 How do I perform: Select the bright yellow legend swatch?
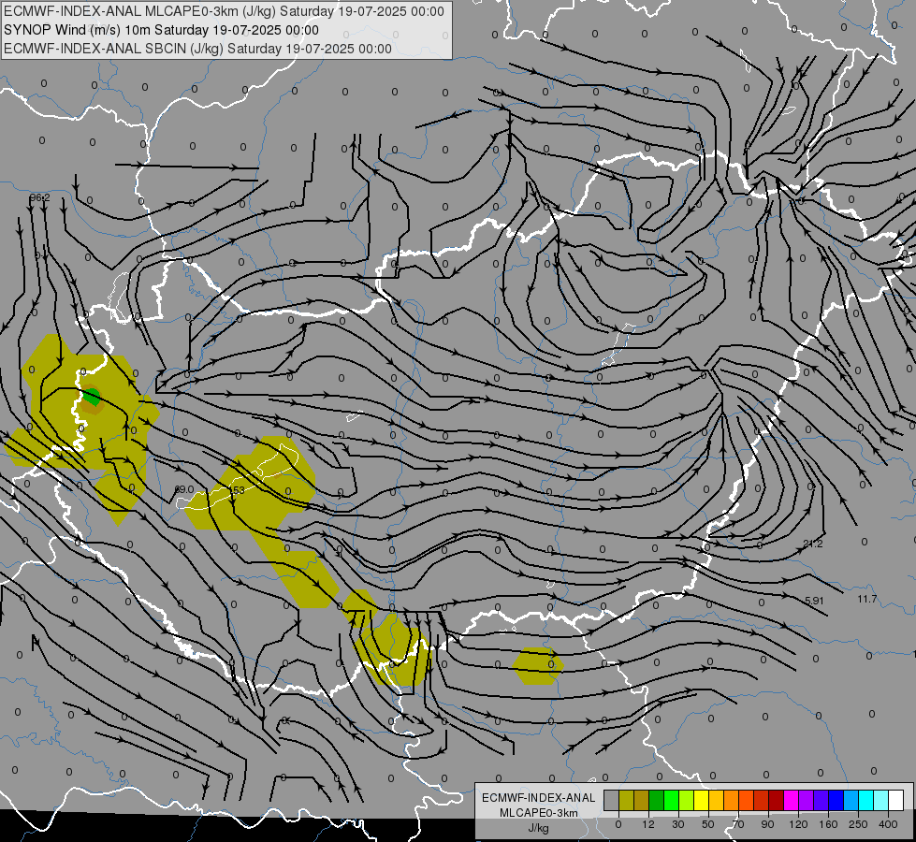point(701,800)
